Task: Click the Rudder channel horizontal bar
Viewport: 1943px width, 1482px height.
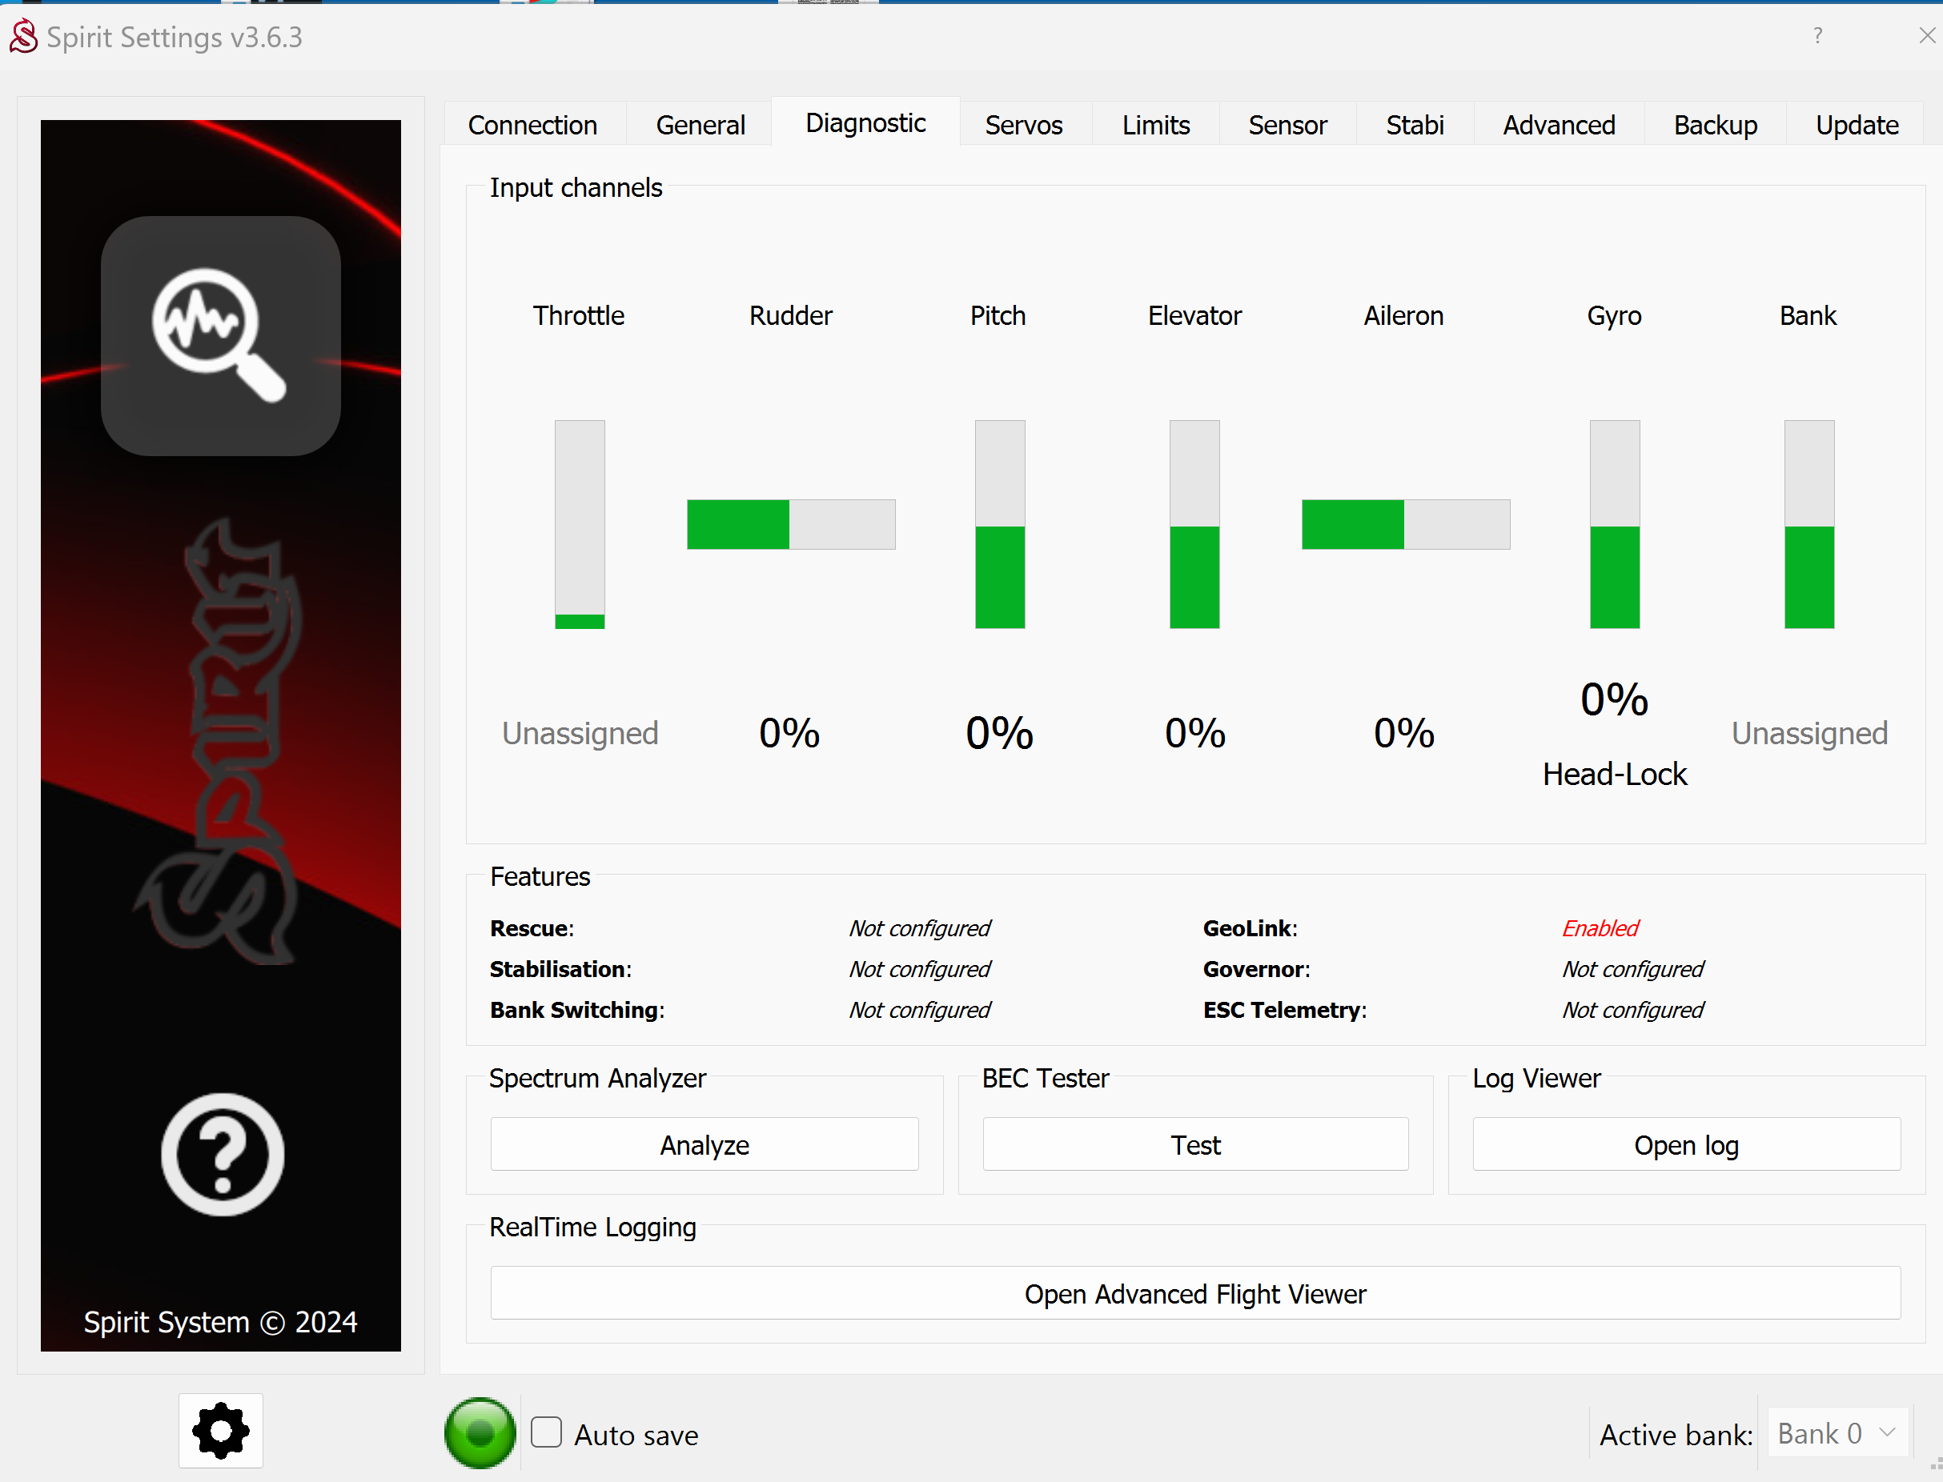Action: click(791, 525)
